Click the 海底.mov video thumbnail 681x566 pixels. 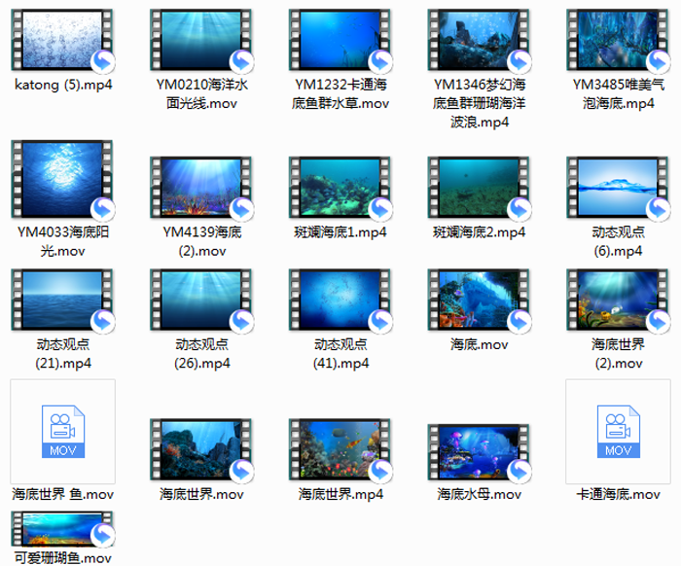coord(480,300)
